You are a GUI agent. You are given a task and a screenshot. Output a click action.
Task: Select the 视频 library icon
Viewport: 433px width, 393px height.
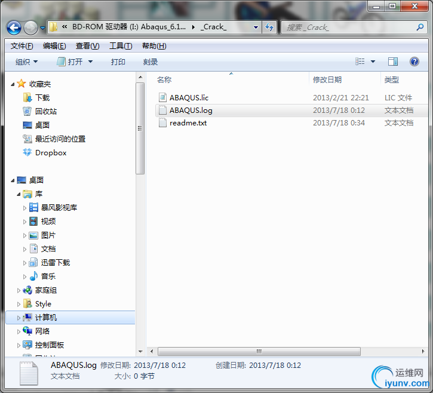coord(33,221)
